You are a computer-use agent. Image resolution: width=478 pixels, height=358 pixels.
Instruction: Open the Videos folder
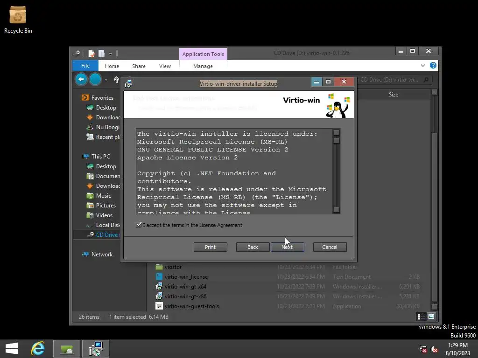coord(99,215)
